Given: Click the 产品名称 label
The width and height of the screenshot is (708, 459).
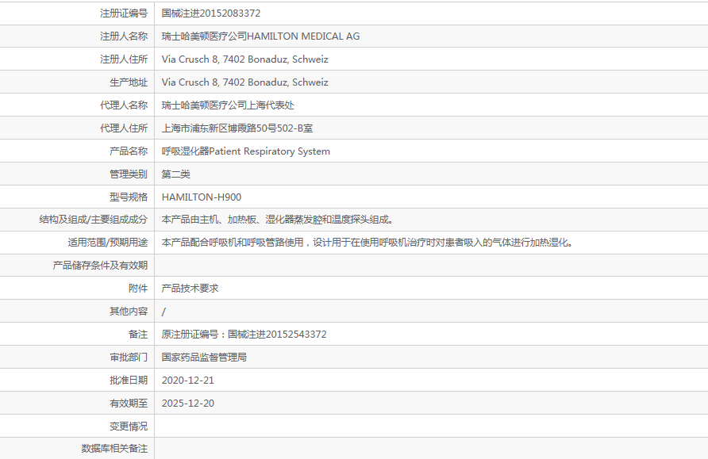Looking at the screenshot, I should (x=129, y=151).
